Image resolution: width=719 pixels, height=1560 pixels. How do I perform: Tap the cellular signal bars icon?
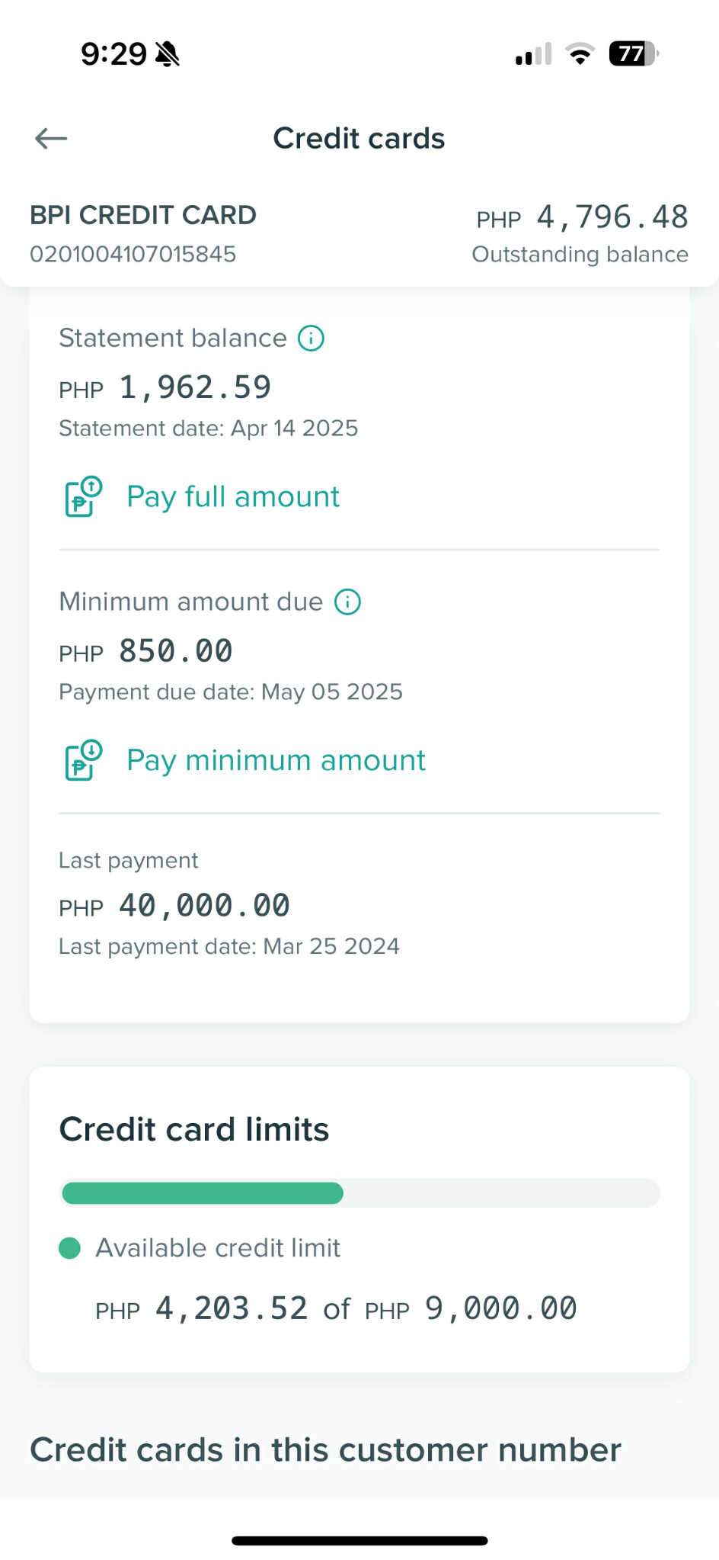[x=533, y=54]
